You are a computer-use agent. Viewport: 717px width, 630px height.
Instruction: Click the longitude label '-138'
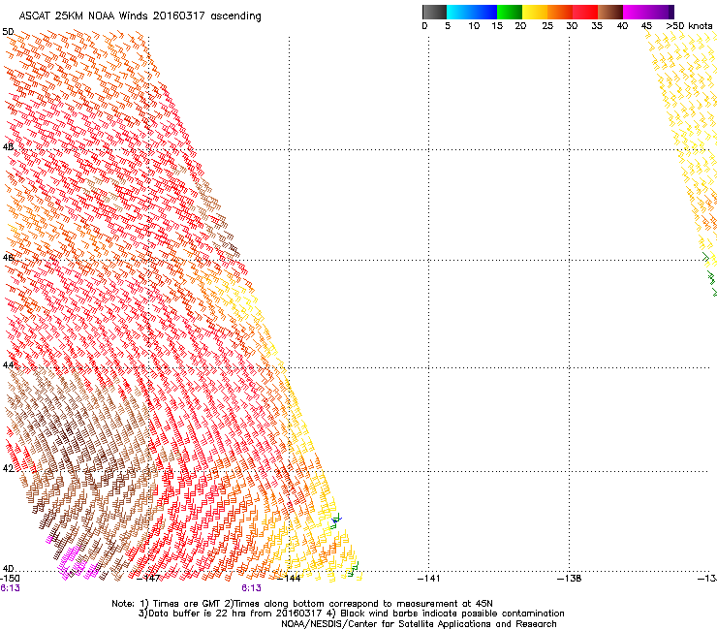(569, 579)
